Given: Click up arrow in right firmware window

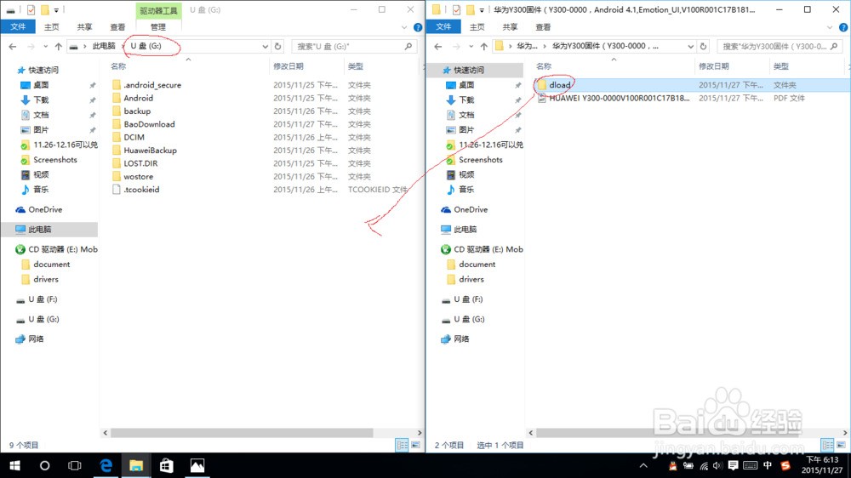Looking at the screenshot, I should pos(483,47).
